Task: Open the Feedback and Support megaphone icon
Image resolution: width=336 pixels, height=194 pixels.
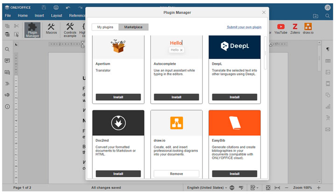Action: [7, 95]
